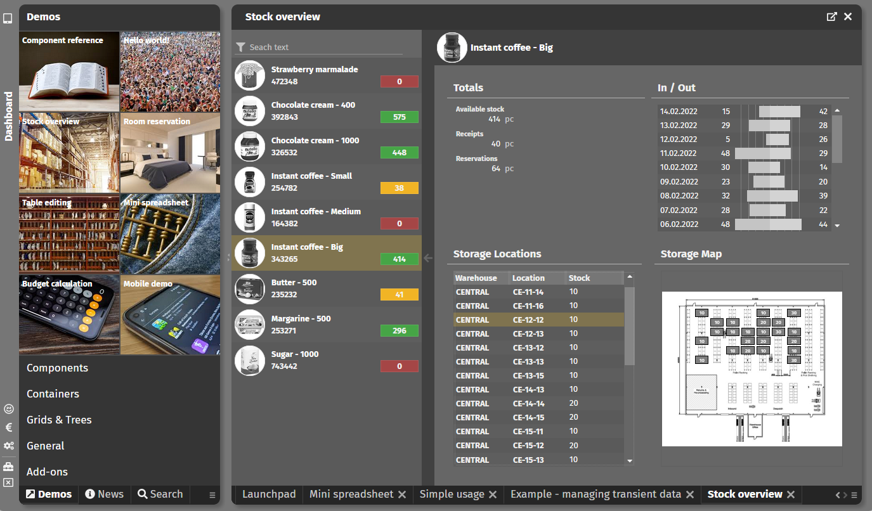Click the left arrow beside product list
This screenshot has width=872, height=511.
[x=428, y=258]
